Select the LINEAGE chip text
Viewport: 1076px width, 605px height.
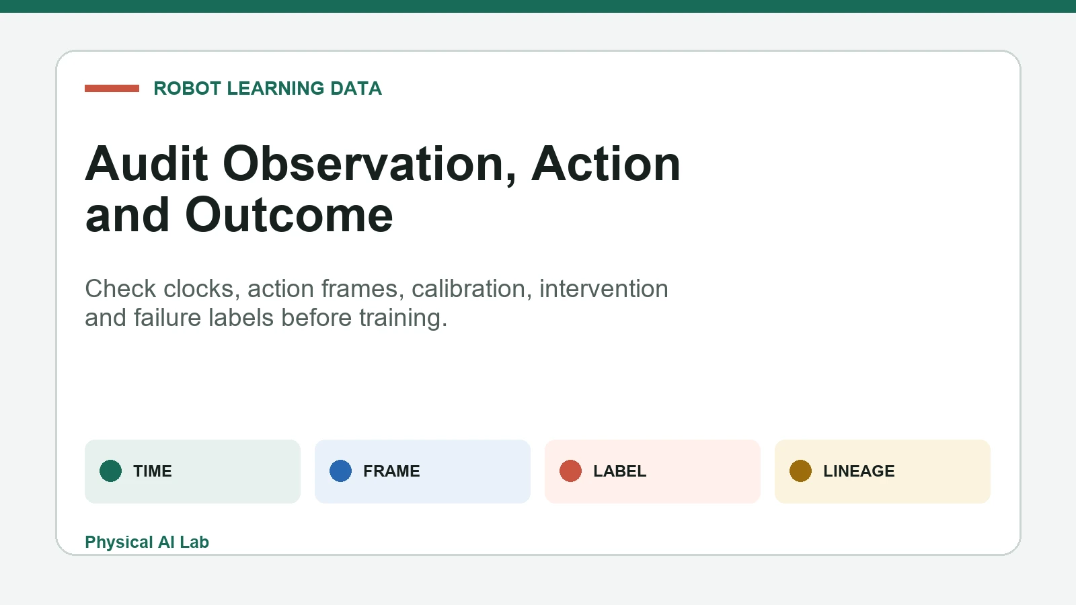859,471
